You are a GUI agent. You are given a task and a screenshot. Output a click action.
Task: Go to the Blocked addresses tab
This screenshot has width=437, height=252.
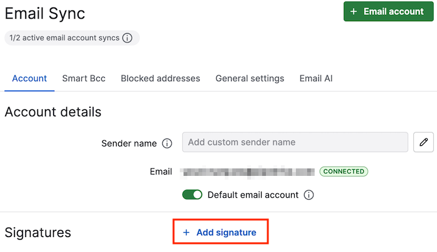160,79
